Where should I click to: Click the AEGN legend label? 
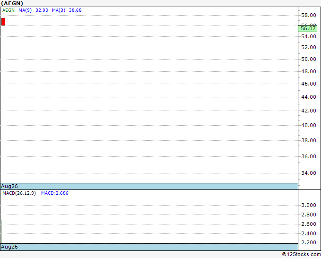point(8,10)
